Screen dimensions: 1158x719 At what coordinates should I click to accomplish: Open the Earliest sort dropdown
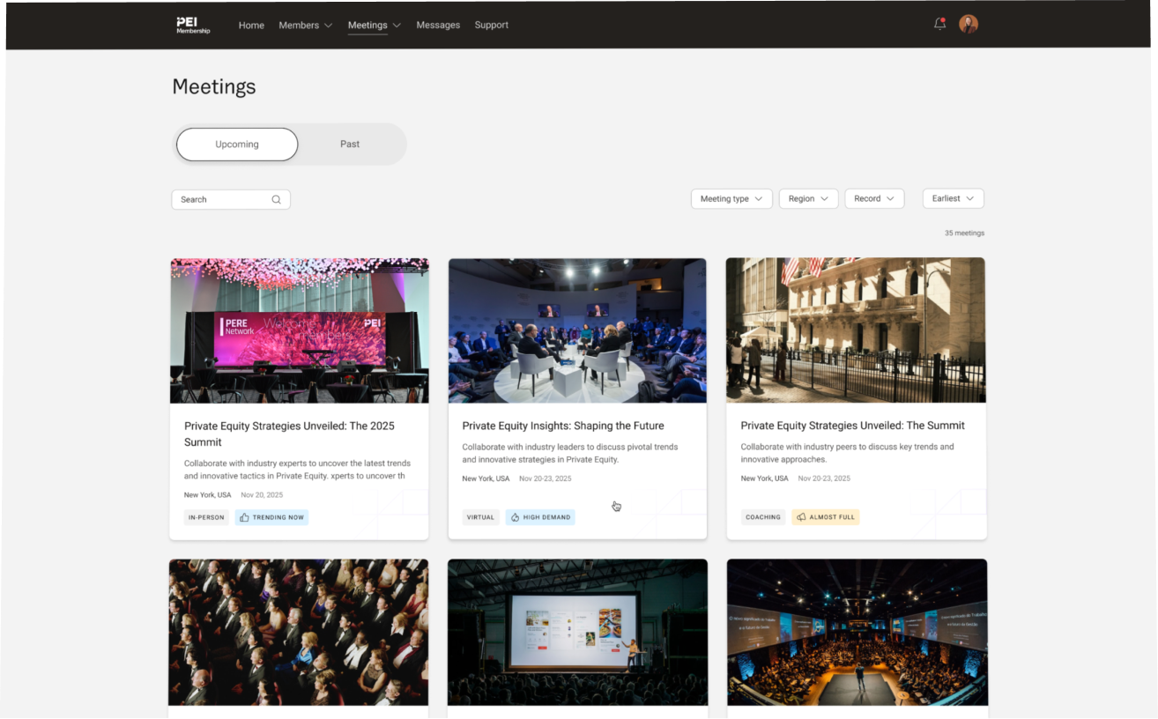(x=953, y=199)
